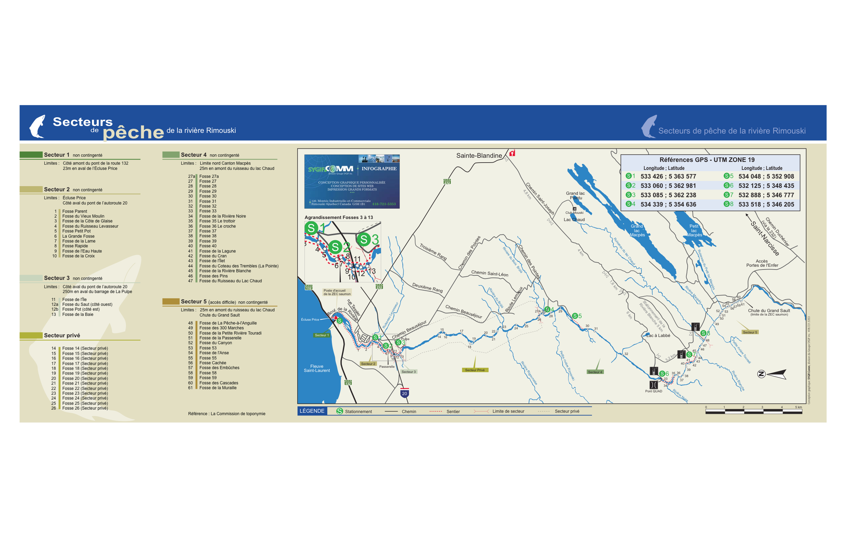Click 'Accès Portes de l'Enfer' label
Image resolution: width=847 pixels, height=548 pixels.
tap(762, 263)
